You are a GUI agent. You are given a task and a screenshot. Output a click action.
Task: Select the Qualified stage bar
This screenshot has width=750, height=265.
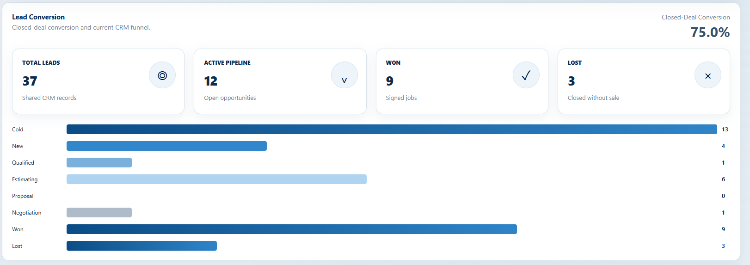pyautogui.click(x=99, y=163)
